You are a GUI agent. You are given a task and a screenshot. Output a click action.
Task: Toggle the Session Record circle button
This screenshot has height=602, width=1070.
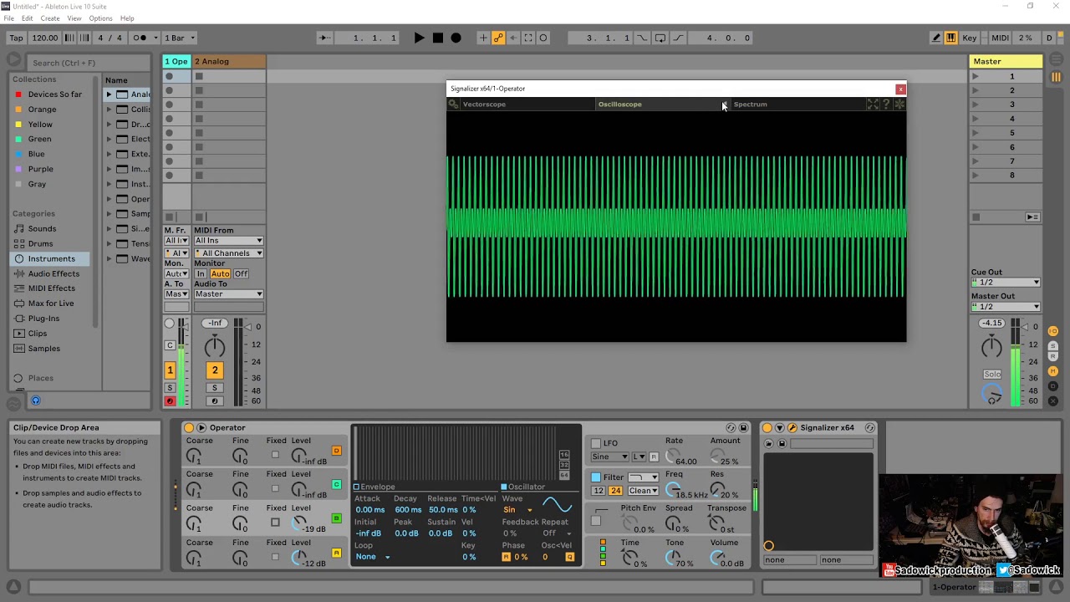pos(543,38)
